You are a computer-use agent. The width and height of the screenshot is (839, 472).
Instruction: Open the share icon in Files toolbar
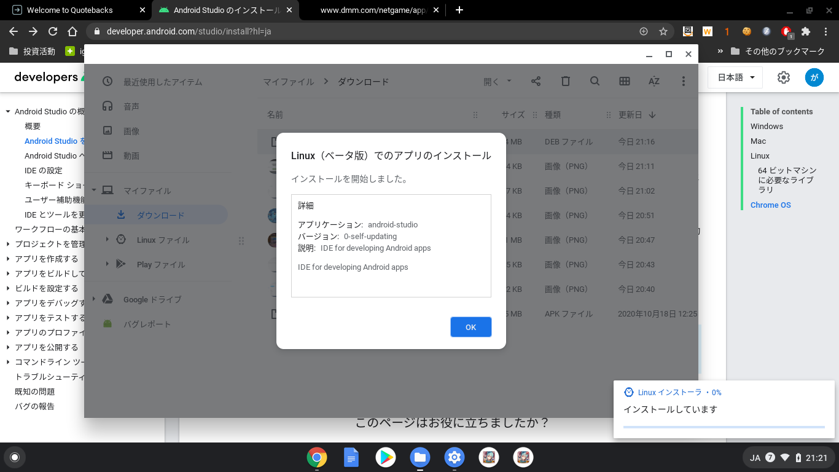[x=536, y=81]
